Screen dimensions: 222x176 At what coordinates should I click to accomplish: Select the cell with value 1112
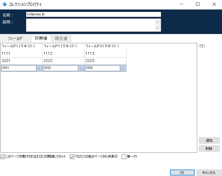coord(63,54)
